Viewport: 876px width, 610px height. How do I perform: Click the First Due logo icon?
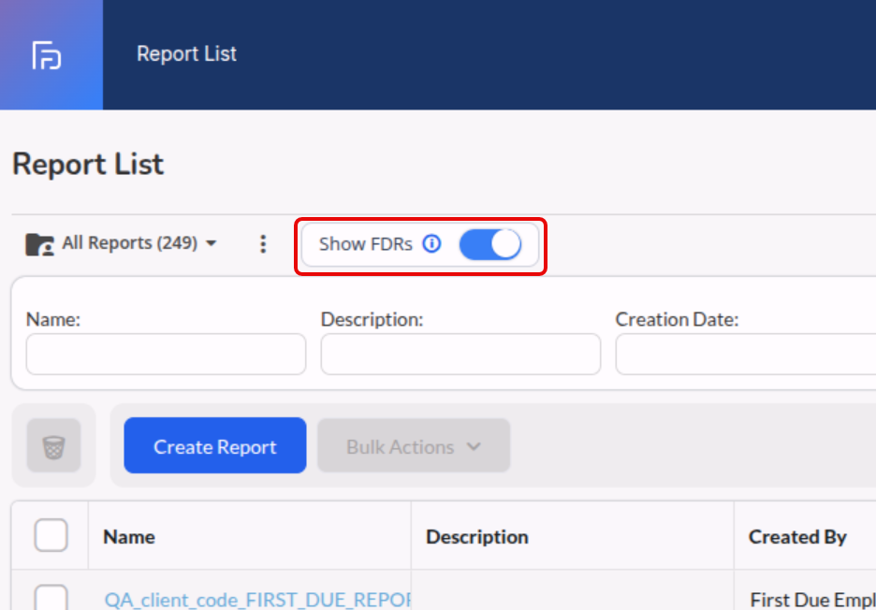47,55
